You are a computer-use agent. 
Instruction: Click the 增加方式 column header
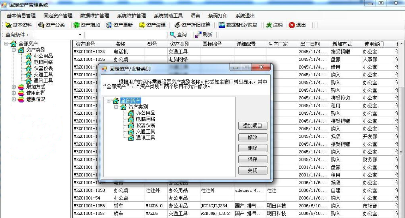[345, 44]
